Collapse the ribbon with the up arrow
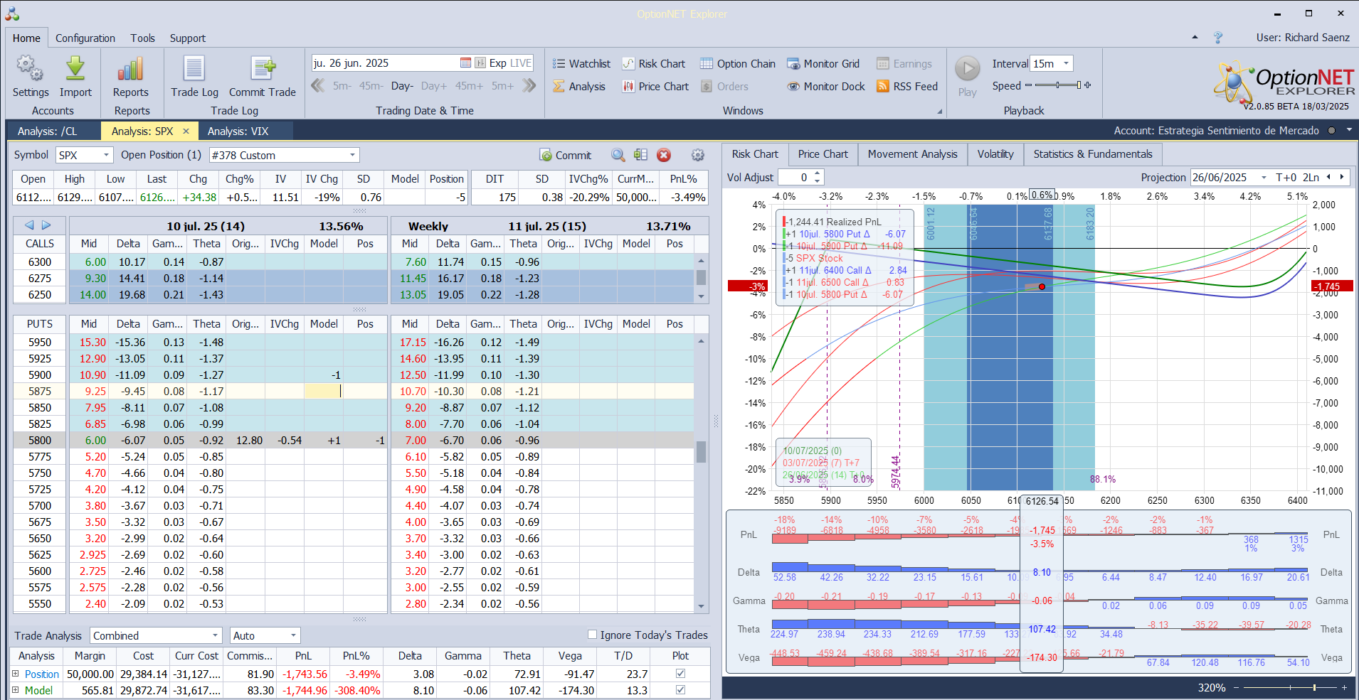The width and height of the screenshot is (1359, 700). (1195, 38)
